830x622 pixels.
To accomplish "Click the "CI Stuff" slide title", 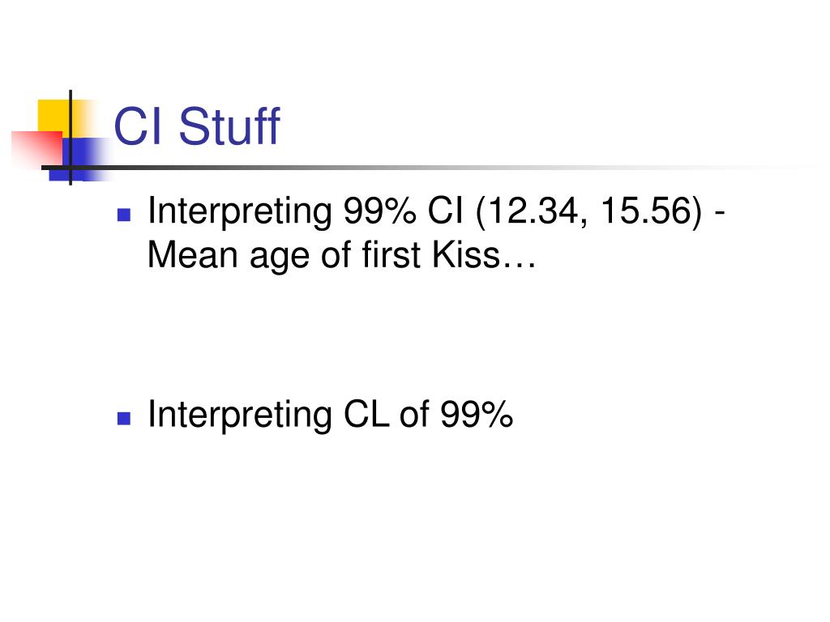I will [196, 126].
